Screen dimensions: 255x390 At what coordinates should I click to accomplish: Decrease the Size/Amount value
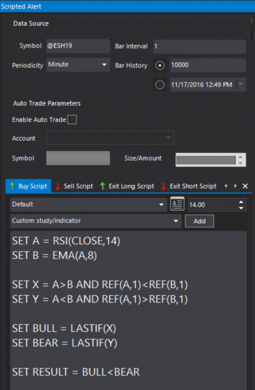tap(240, 163)
